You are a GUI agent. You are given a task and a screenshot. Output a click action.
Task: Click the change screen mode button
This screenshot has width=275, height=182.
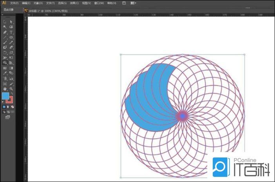8,117
